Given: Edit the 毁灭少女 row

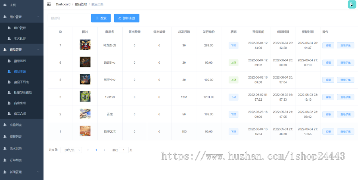Looking at the screenshot, I should coord(328,80).
